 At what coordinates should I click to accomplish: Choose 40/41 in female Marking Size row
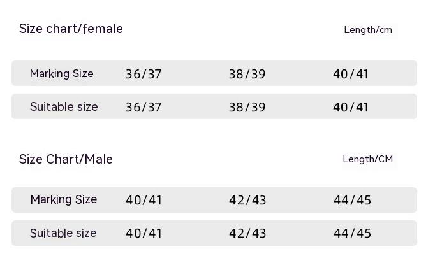point(351,74)
